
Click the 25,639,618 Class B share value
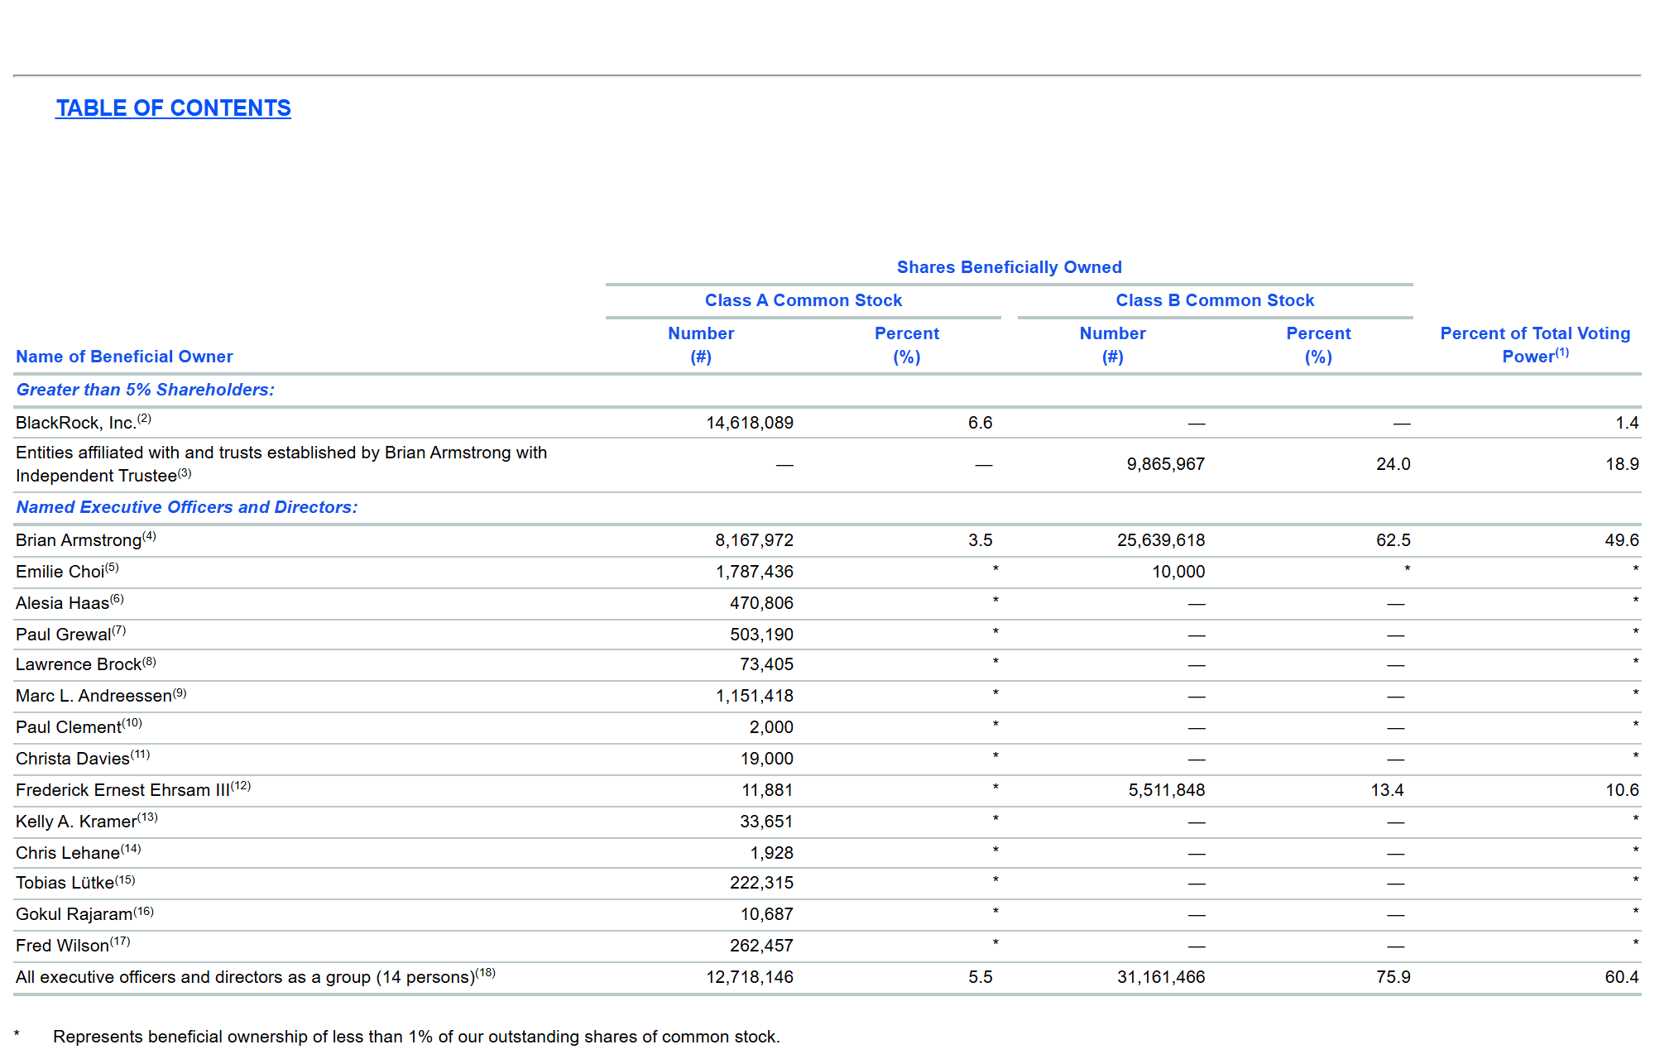tap(1161, 540)
